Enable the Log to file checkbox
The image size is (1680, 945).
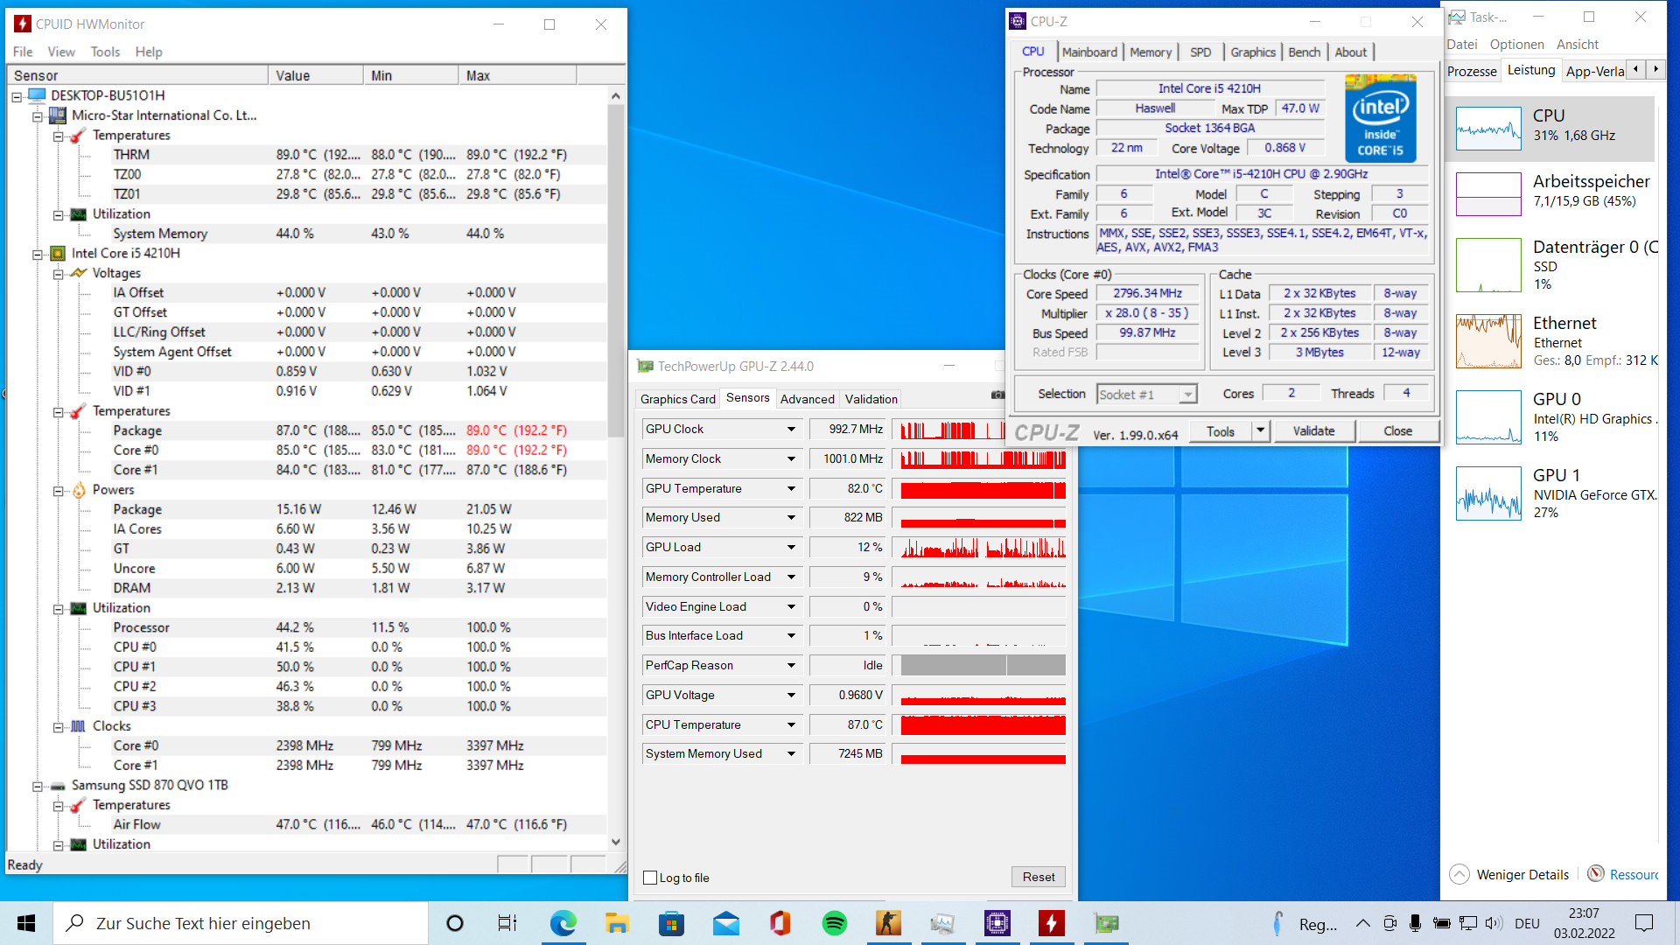pyautogui.click(x=650, y=878)
